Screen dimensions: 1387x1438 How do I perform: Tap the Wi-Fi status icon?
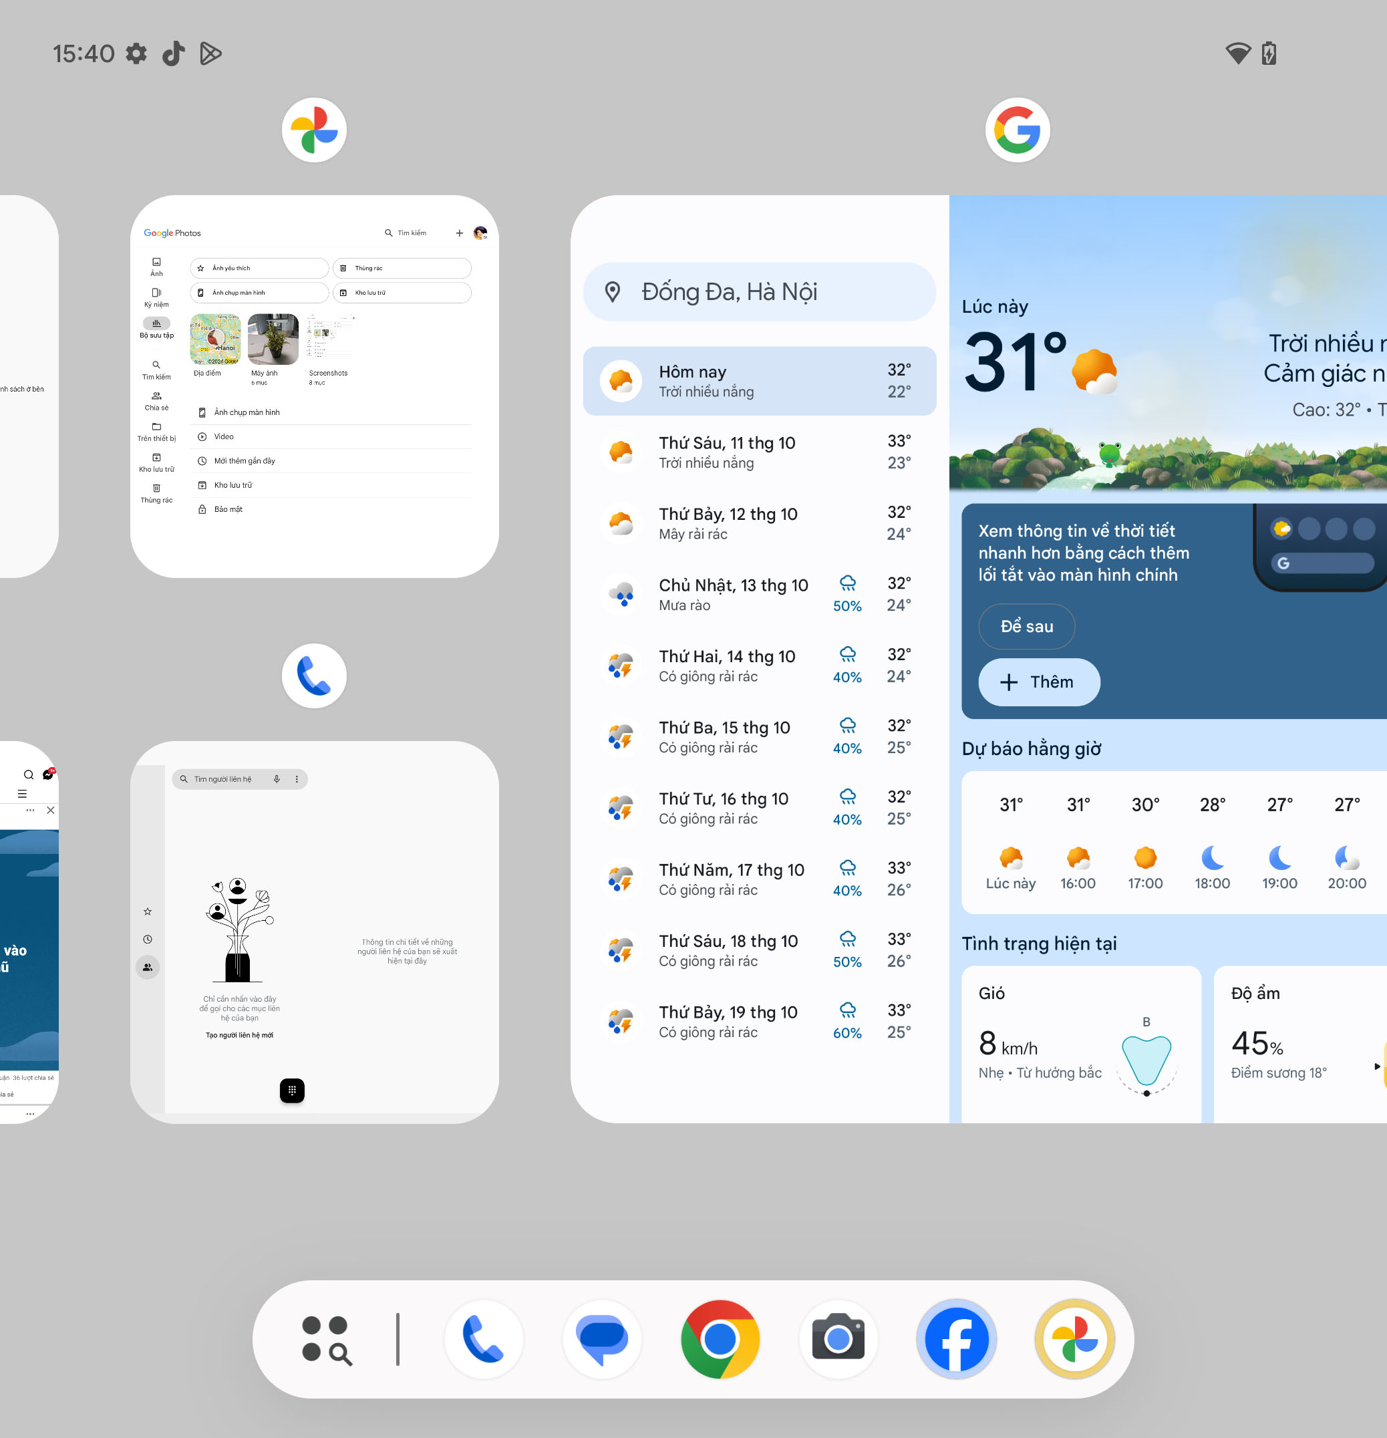[x=1238, y=53]
